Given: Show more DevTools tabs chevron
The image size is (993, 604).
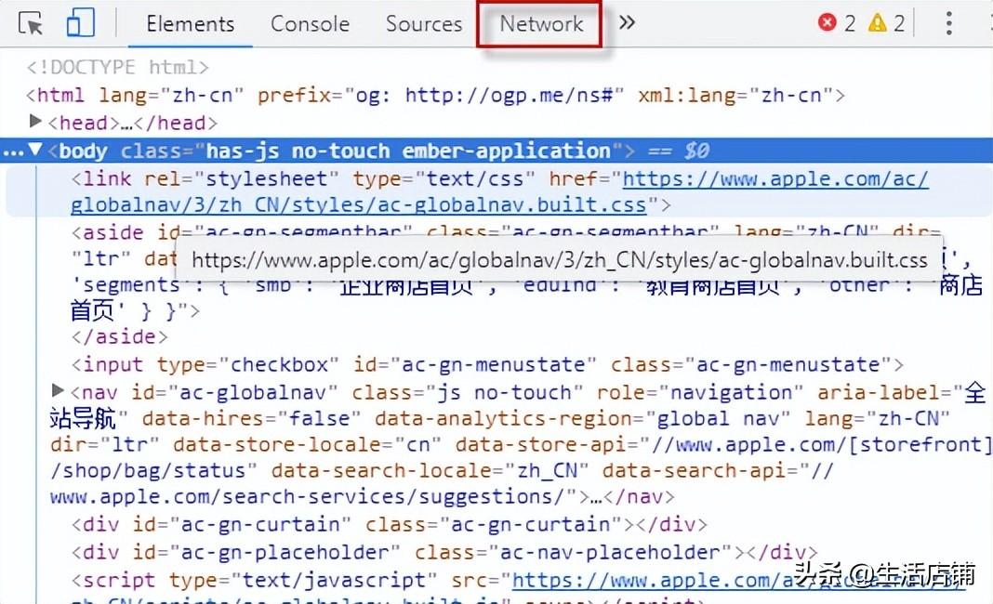Looking at the screenshot, I should (627, 23).
